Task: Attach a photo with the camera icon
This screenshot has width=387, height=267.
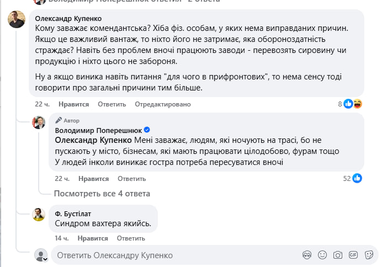Action: (x=338, y=255)
